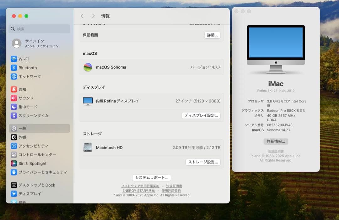Open Wi-Fi settings in the sidebar
Screen dimensions: 339x220
[24, 59]
